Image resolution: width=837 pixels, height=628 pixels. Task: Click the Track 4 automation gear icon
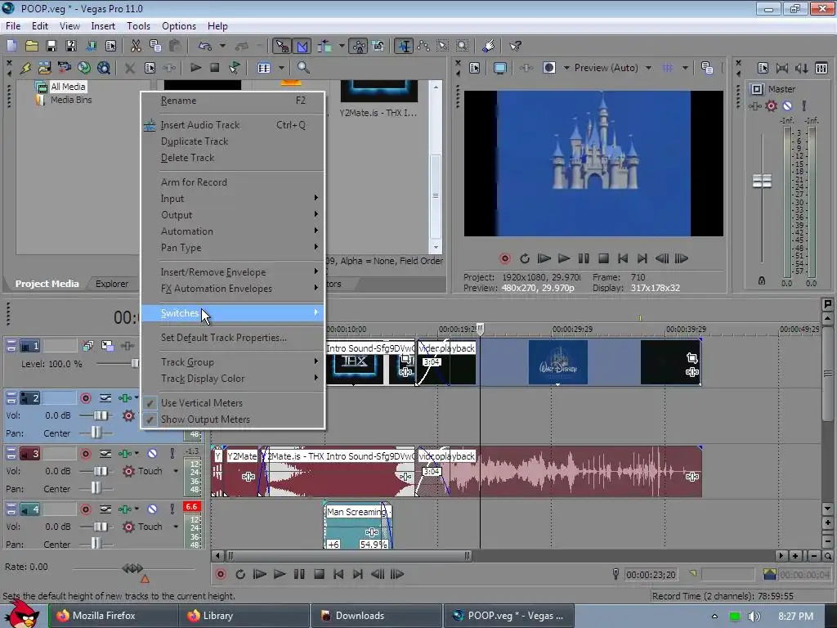click(x=128, y=527)
